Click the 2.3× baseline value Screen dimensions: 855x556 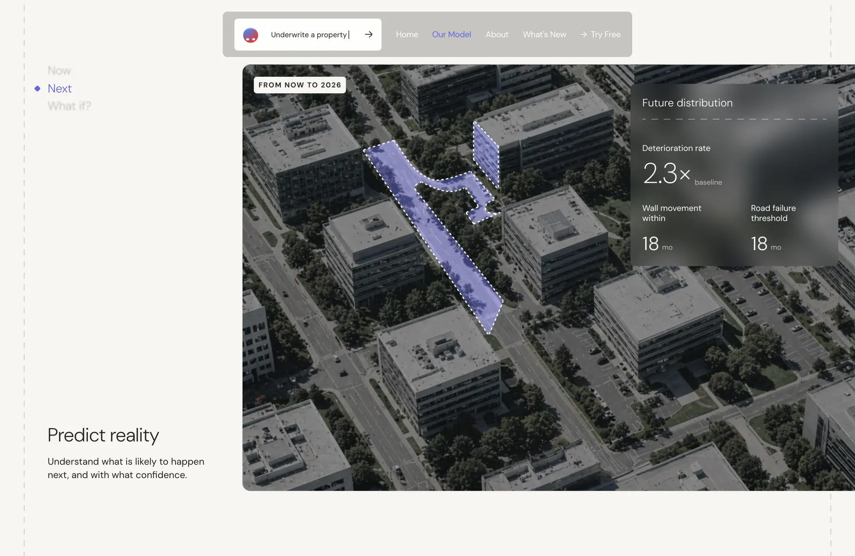click(682, 174)
